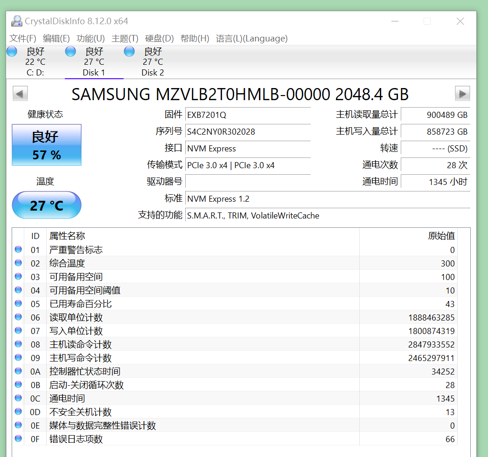Open the 语言(L)(Language) menu

[251, 39]
